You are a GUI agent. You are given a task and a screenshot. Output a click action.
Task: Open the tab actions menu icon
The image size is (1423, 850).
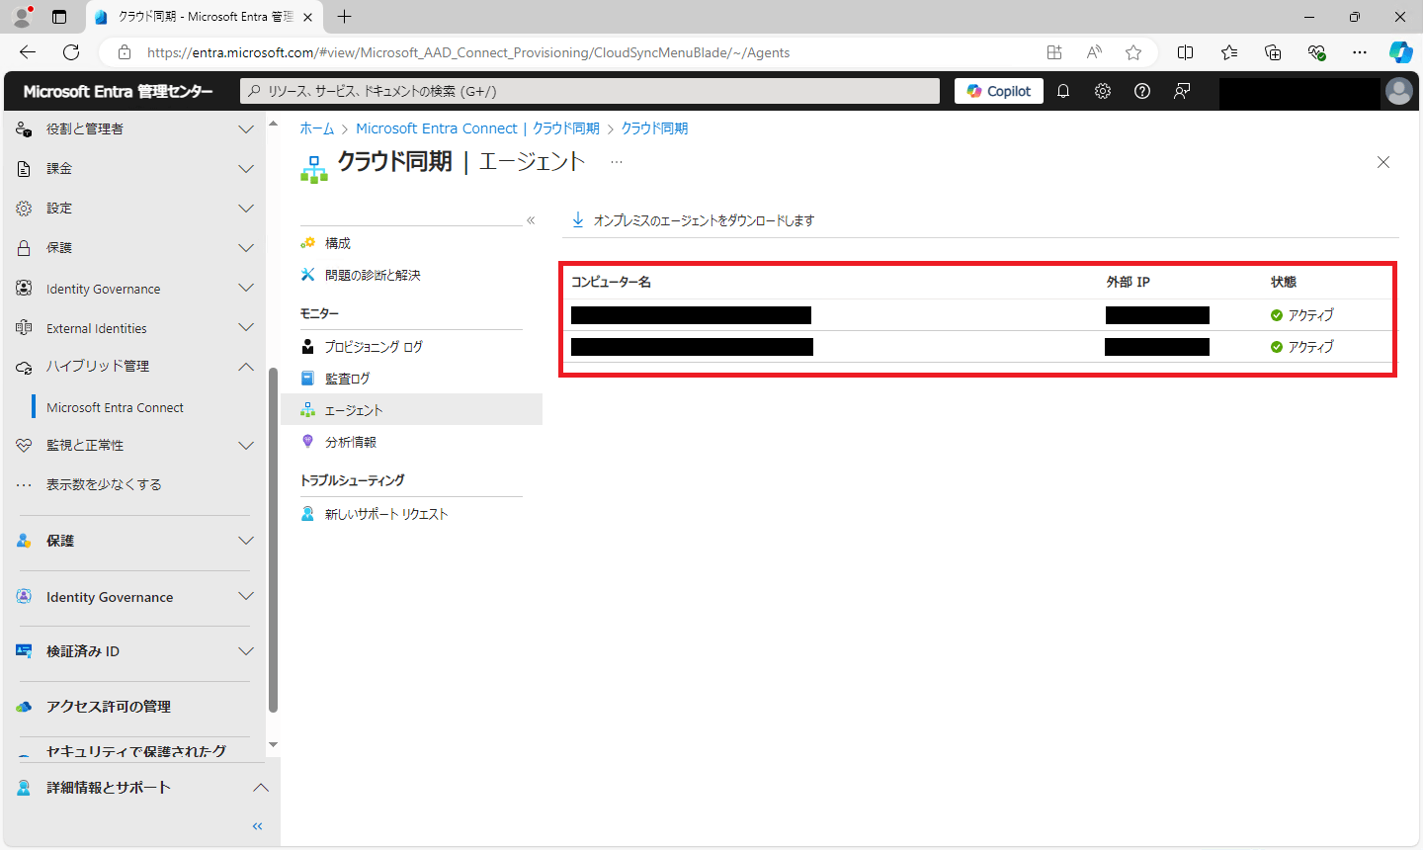click(x=59, y=17)
